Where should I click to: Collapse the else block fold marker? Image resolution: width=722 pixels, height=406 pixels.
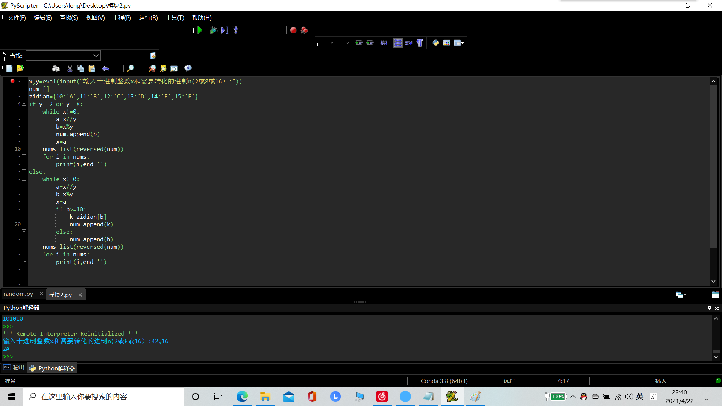(24, 171)
